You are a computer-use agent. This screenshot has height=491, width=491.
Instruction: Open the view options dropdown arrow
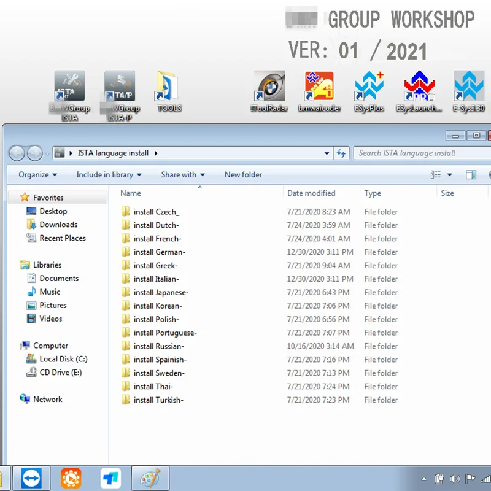[450, 175]
